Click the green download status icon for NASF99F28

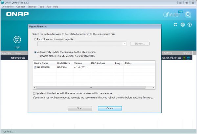[184, 58]
